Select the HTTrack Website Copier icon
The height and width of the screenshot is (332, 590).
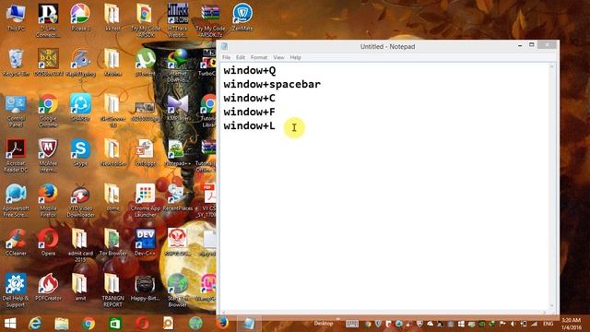click(178, 20)
